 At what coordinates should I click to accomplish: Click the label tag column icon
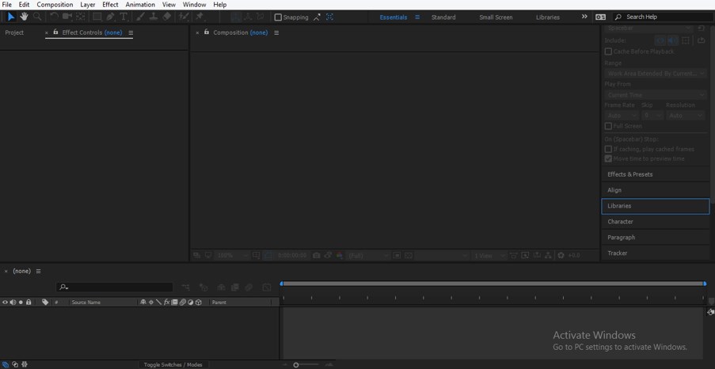44,302
